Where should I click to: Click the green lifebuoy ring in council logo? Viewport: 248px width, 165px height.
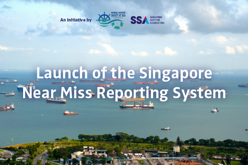tap(117, 25)
